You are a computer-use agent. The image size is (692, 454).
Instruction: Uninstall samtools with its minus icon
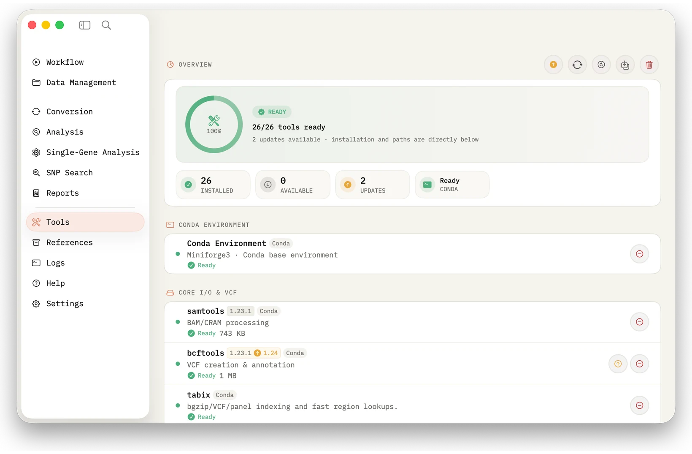pos(640,322)
